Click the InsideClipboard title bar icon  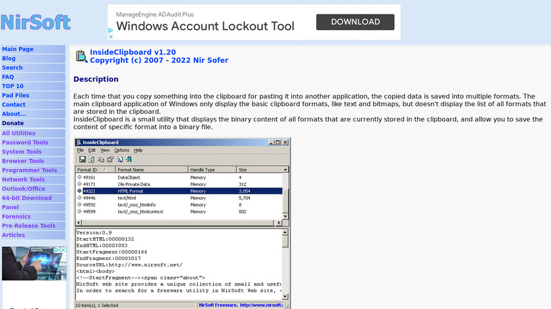point(79,143)
